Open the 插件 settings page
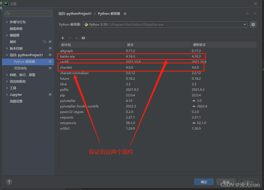Screen dimensions: 264x190 pyautogui.click(x=13, y=42)
